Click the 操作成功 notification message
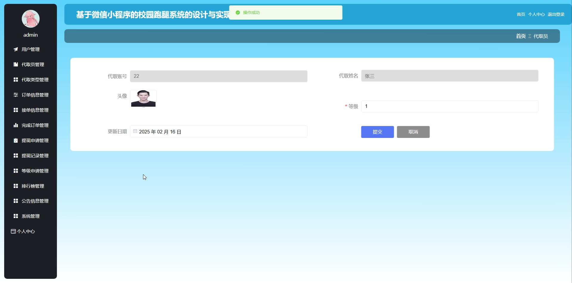The height and width of the screenshot is (283, 572). 286,13
